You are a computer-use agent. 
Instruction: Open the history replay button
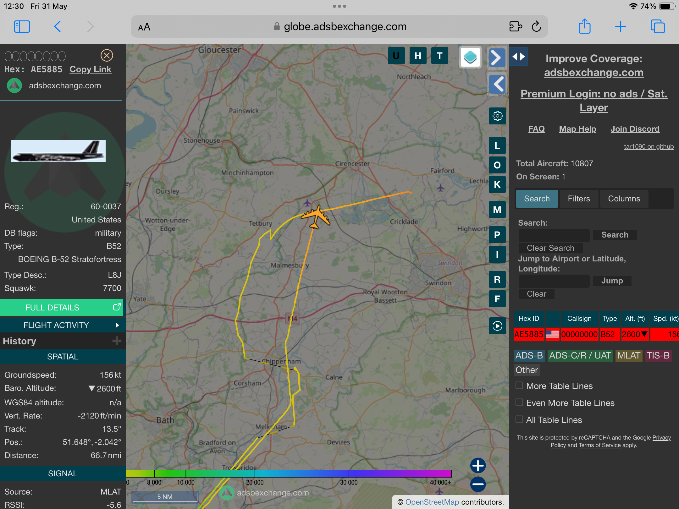point(497,326)
